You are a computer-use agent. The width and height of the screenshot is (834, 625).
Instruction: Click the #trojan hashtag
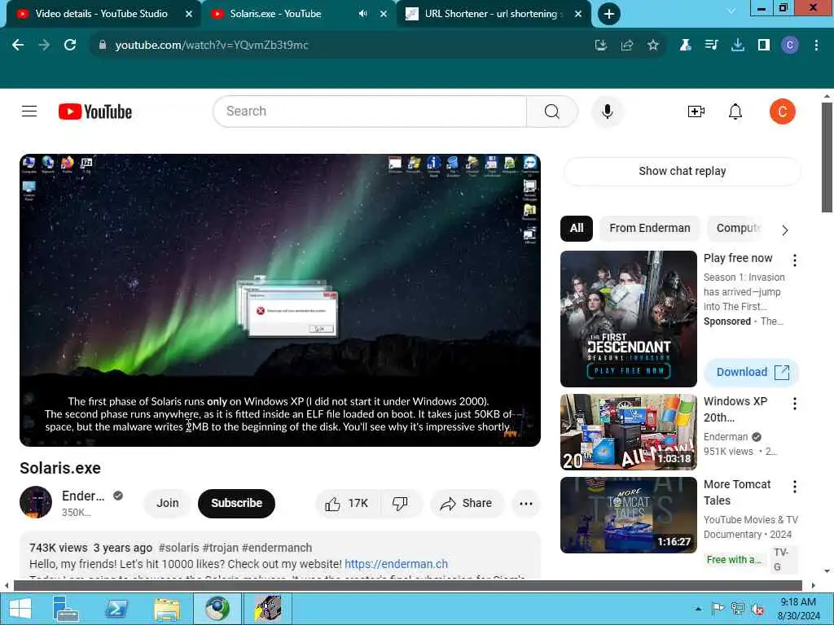coord(220,548)
